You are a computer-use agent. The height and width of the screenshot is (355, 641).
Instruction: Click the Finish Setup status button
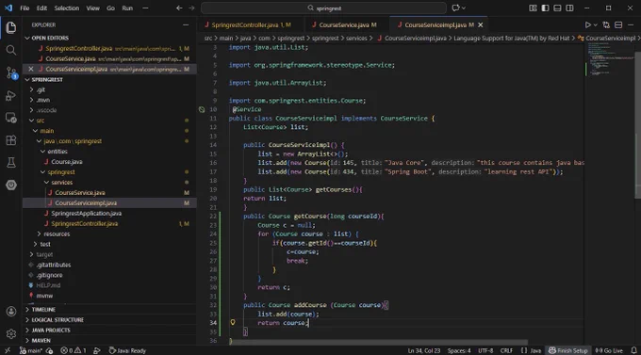coord(567,350)
